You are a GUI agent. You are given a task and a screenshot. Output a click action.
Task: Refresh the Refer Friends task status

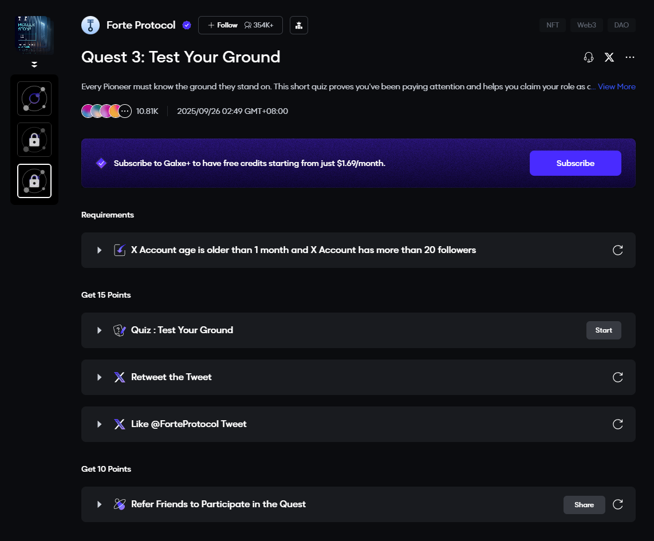click(x=618, y=504)
